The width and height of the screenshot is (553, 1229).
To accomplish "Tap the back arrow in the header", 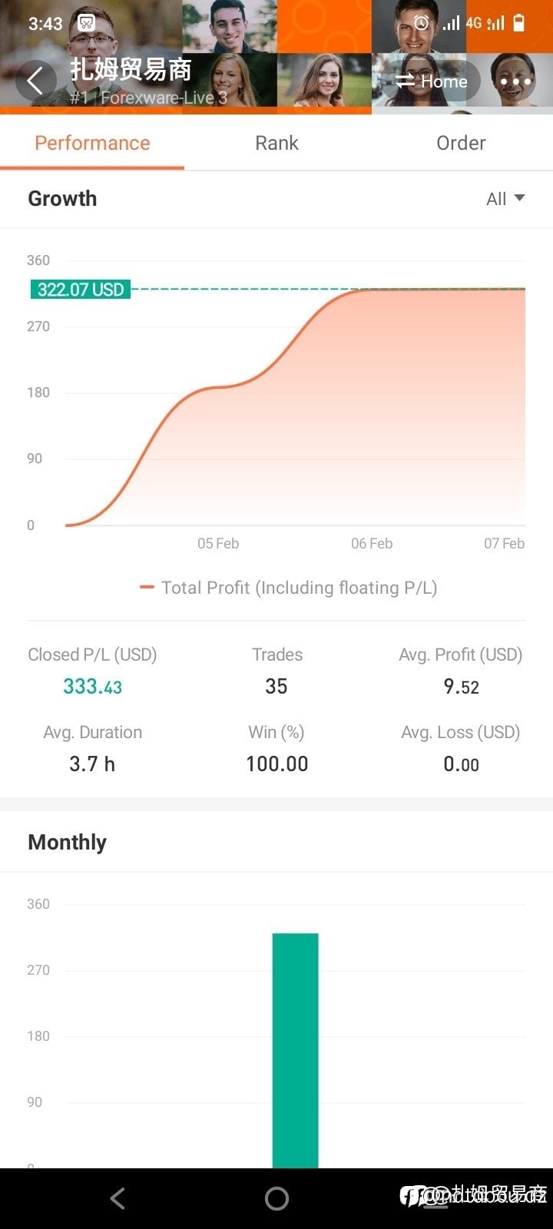I will 35,81.
